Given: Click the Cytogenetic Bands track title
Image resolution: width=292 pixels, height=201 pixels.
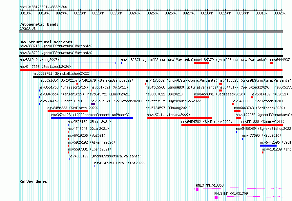Looking at the screenshot, I should pos(39,24).
